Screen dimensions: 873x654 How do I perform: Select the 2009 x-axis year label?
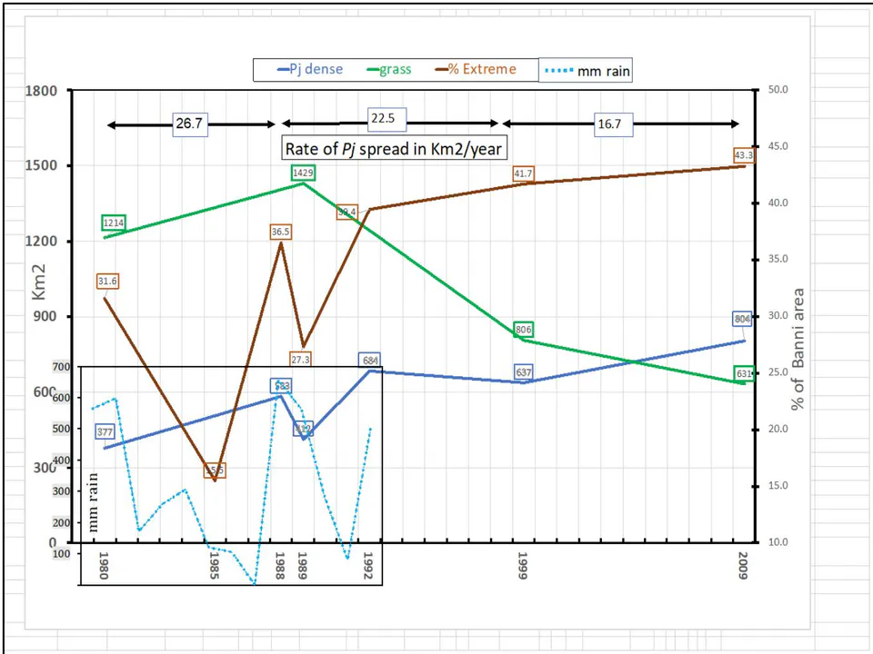pos(742,566)
